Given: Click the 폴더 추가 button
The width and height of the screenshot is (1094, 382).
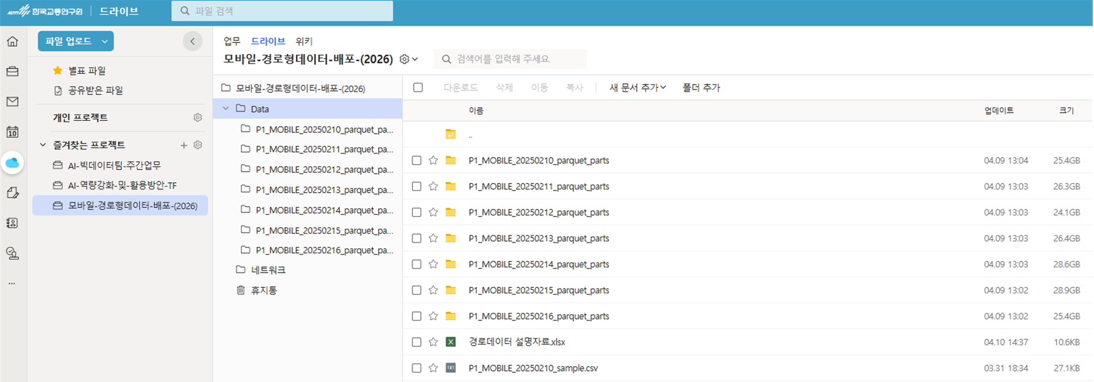Looking at the screenshot, I should [x=701, y=88].
